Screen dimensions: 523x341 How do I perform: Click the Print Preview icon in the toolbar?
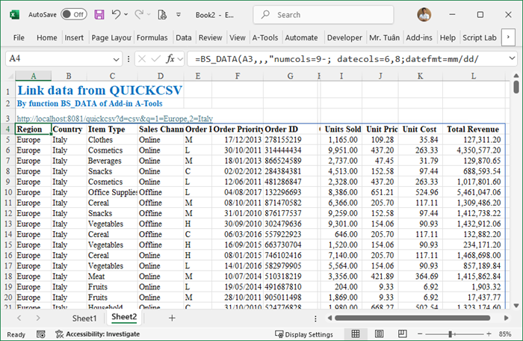tap(162, 14)
